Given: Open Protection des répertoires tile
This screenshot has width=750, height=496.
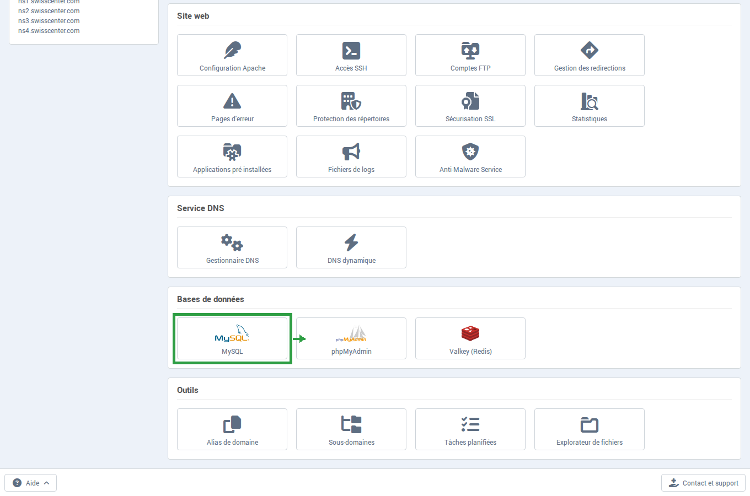Looking at the screenshot, I should tap(351, 106).
